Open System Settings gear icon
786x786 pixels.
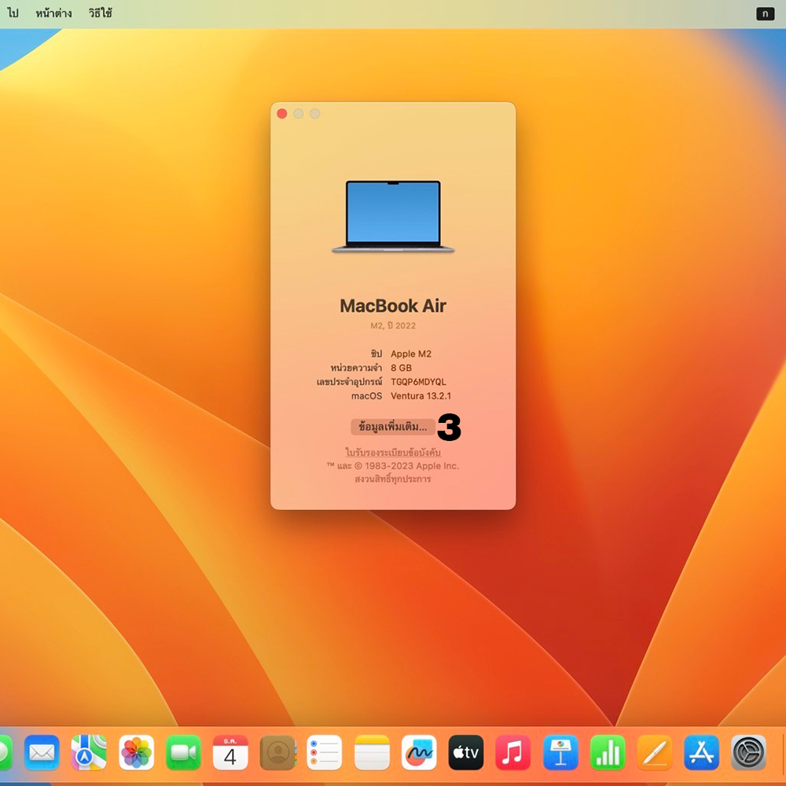point(748,753)
